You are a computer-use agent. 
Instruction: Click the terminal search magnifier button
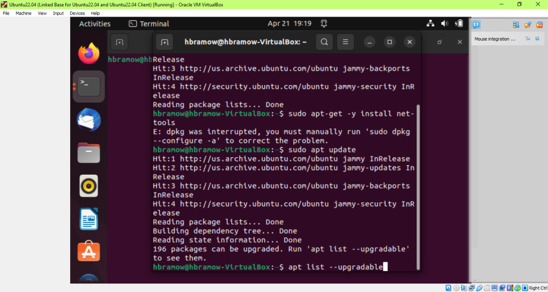coord(324,42)
